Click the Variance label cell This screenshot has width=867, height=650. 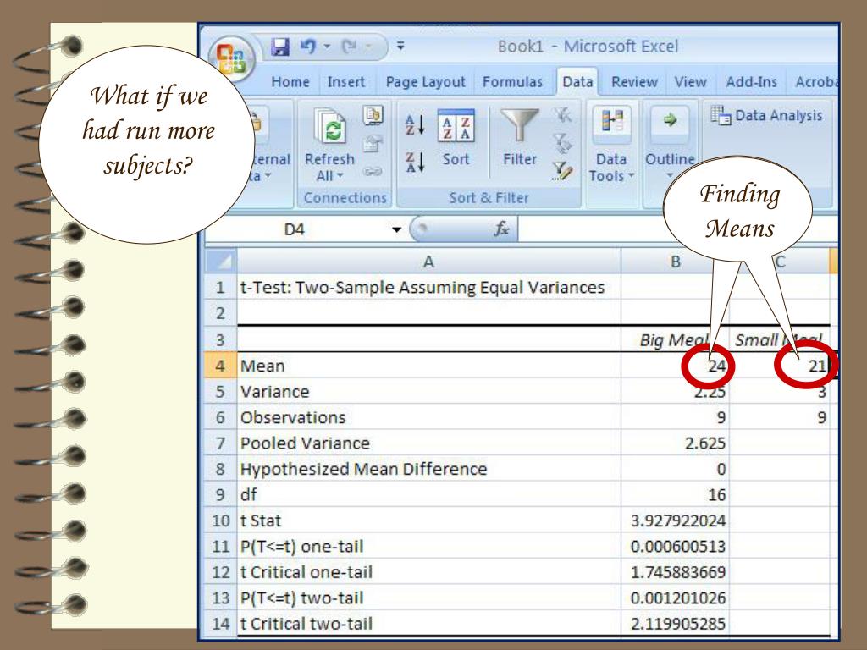[428, 391]
